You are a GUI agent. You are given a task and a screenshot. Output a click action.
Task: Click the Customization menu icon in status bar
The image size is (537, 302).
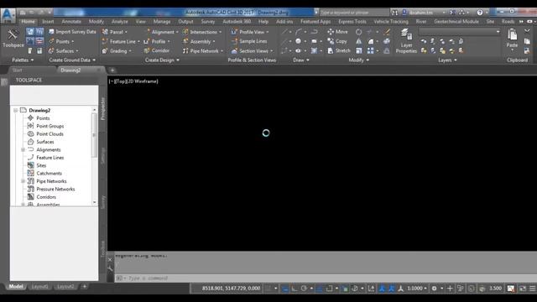[533, 289]
